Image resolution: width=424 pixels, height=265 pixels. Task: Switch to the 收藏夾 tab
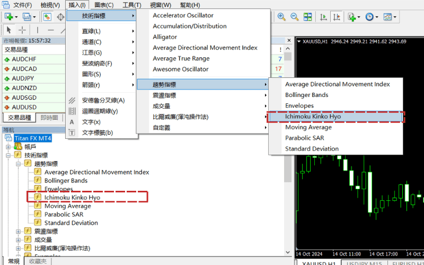coord(38,261)
